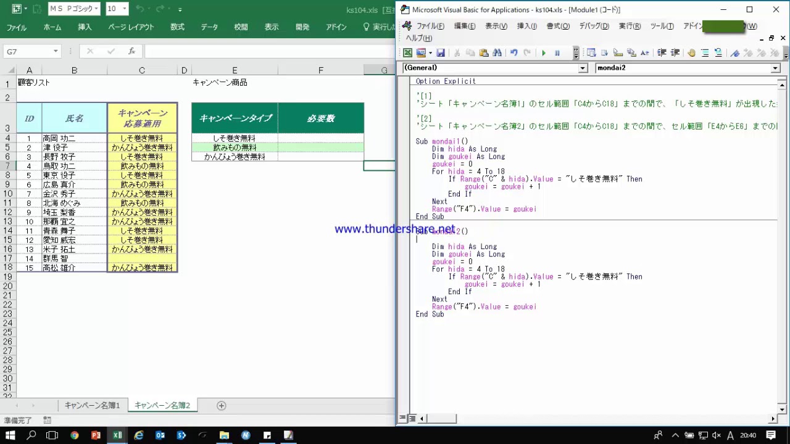Click the Save icon in VBA toolbar
Image resolution: width=790 pixels, height=444 pixels.
tap(441, 53)
